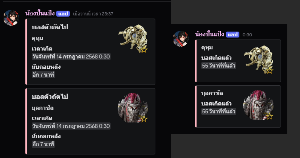This screenshot has width=300, height=158.
Task: Click the 55 วินาทีที่แล้ว tag under right บุลกาซัล
Action: 219,111
